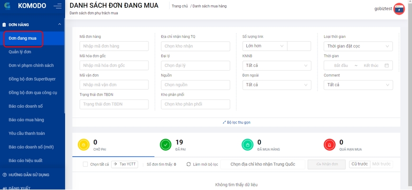Open Quản lý đơn in sidebar
Viewport: 412px width, 190px height.
(x=20, y=52)
